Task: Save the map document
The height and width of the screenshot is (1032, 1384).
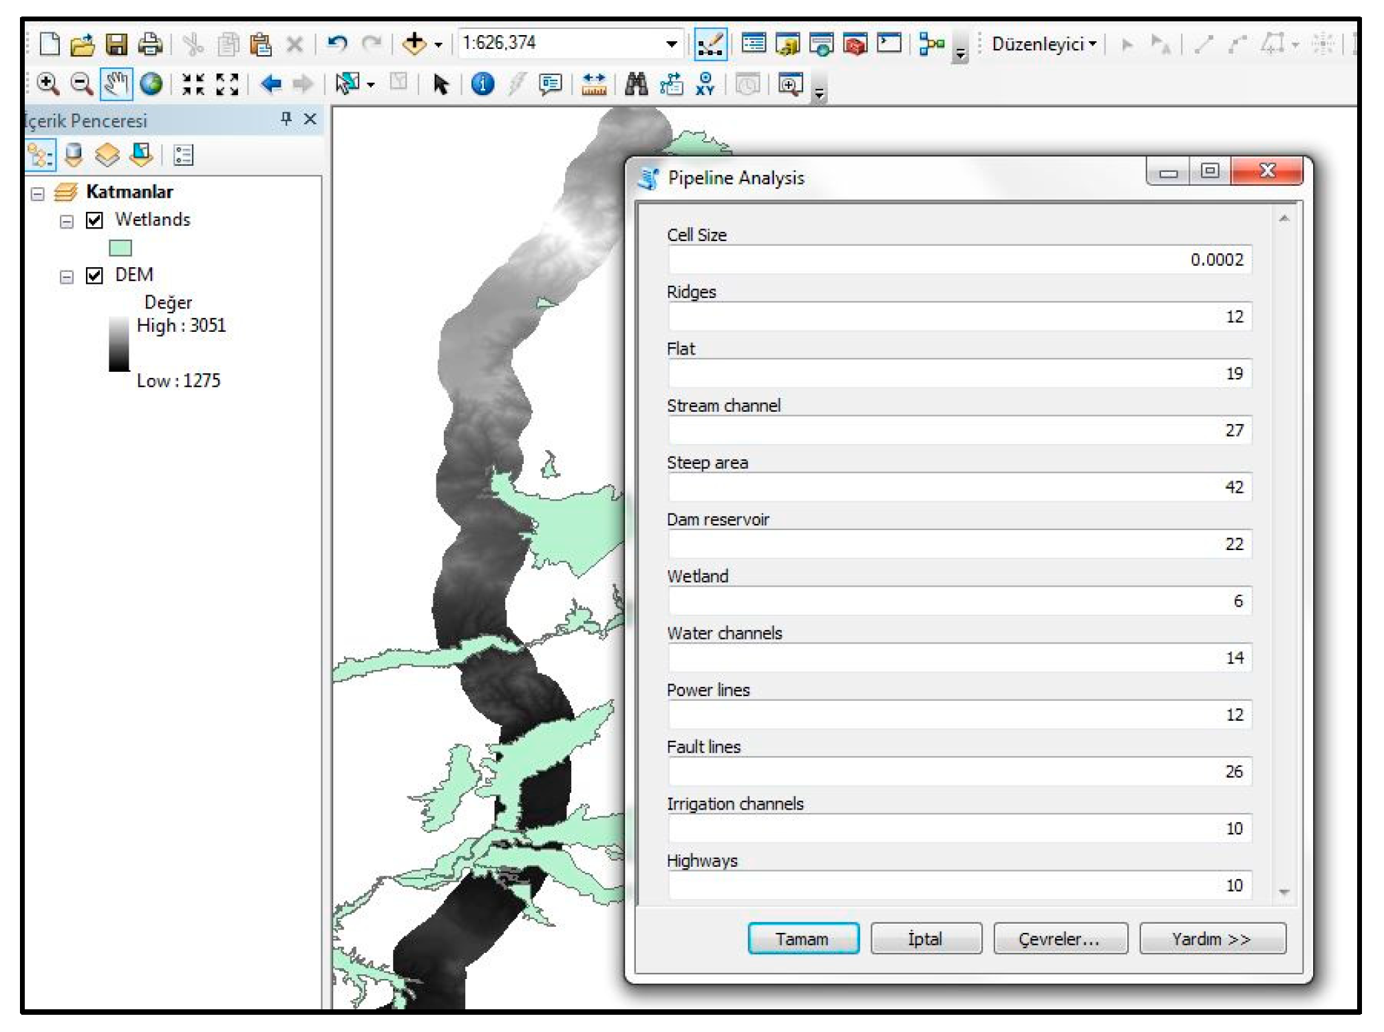Action: pyautogui.click(x=116, y=44)
